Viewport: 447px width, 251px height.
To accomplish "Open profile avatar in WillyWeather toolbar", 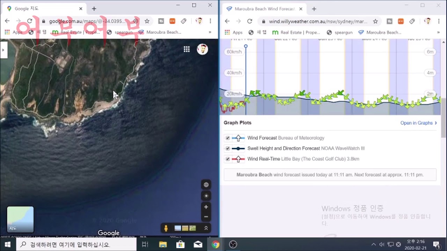I will pos(427,21).
